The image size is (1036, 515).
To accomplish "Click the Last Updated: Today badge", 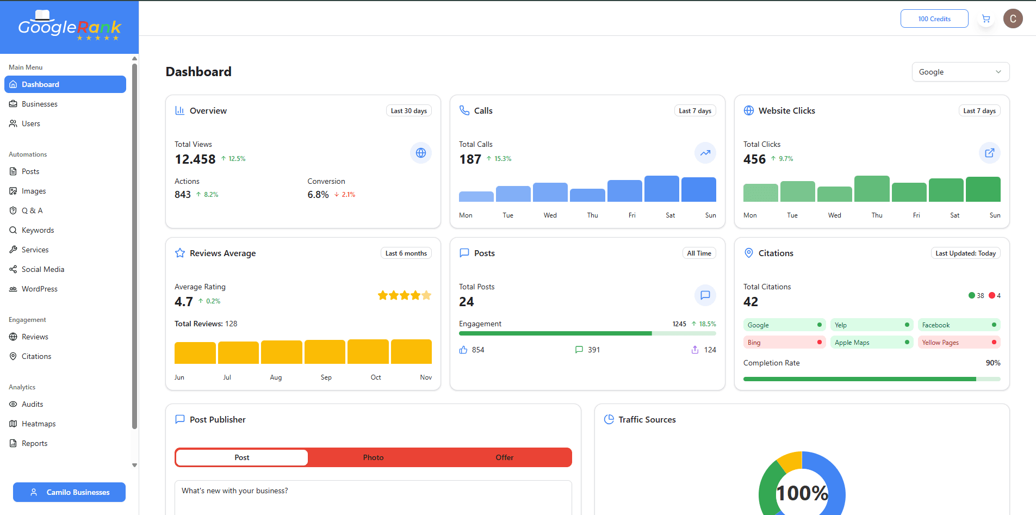I will (966, 253).
